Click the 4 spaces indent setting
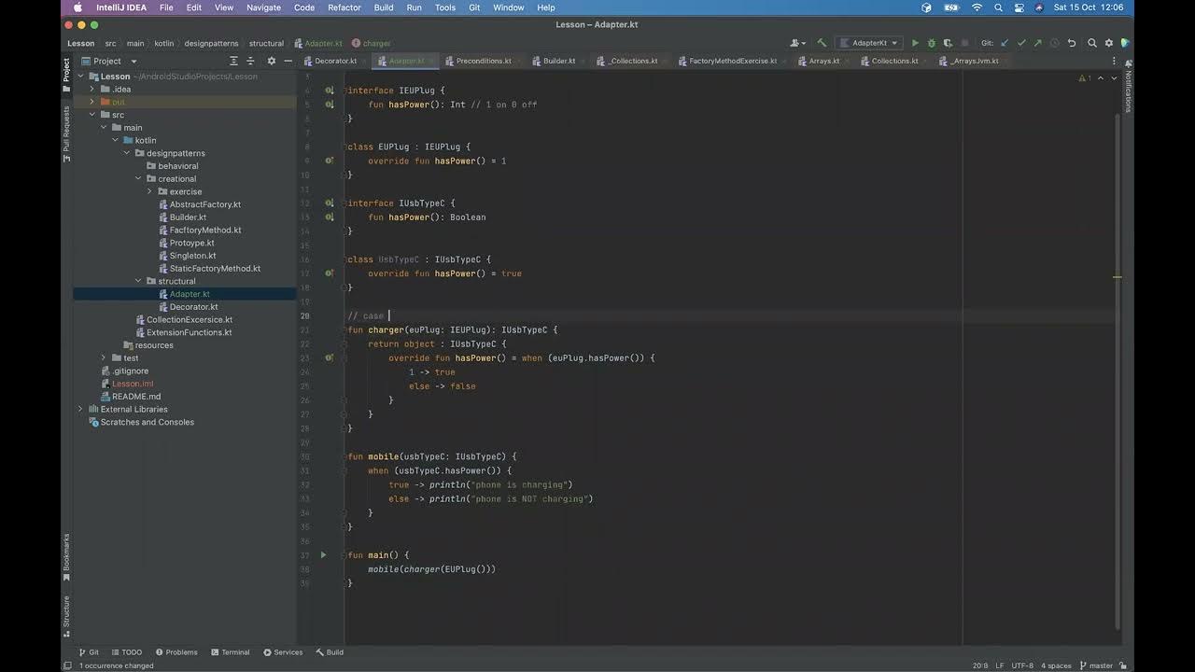 pos(1056,665)
